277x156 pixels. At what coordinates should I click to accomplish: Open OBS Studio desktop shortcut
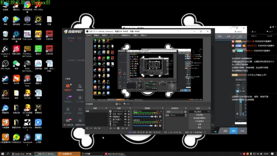pyautogui.click(x=5, y=65)
